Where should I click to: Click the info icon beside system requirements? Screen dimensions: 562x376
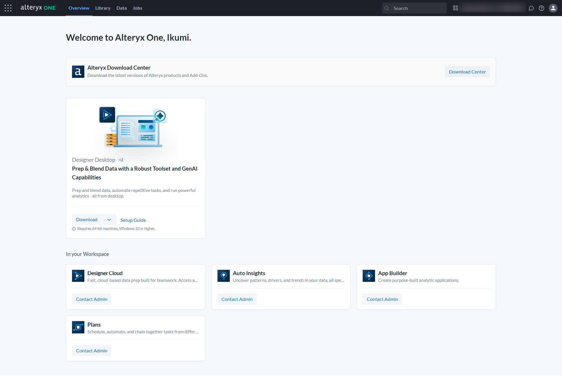[74, 229]
